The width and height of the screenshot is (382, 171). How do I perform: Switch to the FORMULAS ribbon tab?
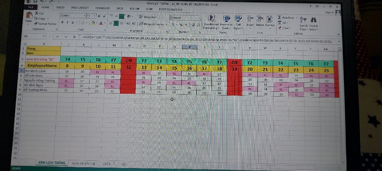point(102,7)
